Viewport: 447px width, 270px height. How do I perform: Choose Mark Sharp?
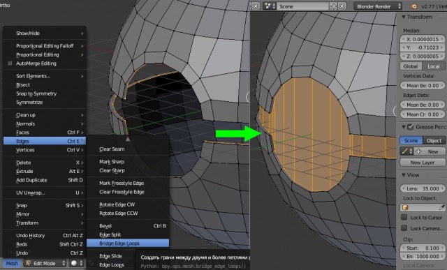click(x=128, y=162)
